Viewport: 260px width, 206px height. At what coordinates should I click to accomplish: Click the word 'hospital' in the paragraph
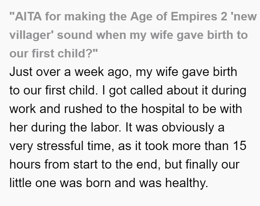tap(163, 109)
